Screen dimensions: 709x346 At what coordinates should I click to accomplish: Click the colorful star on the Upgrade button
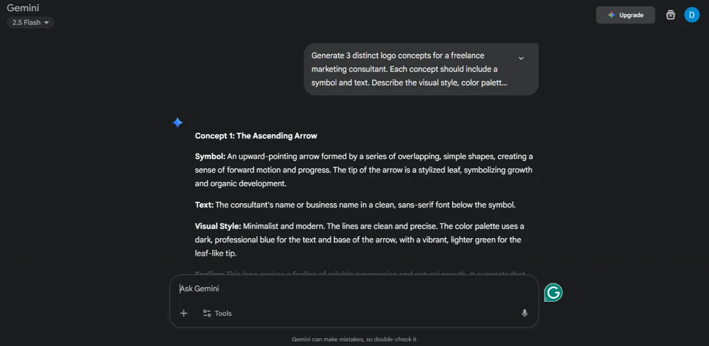click(x=612, y=15)
